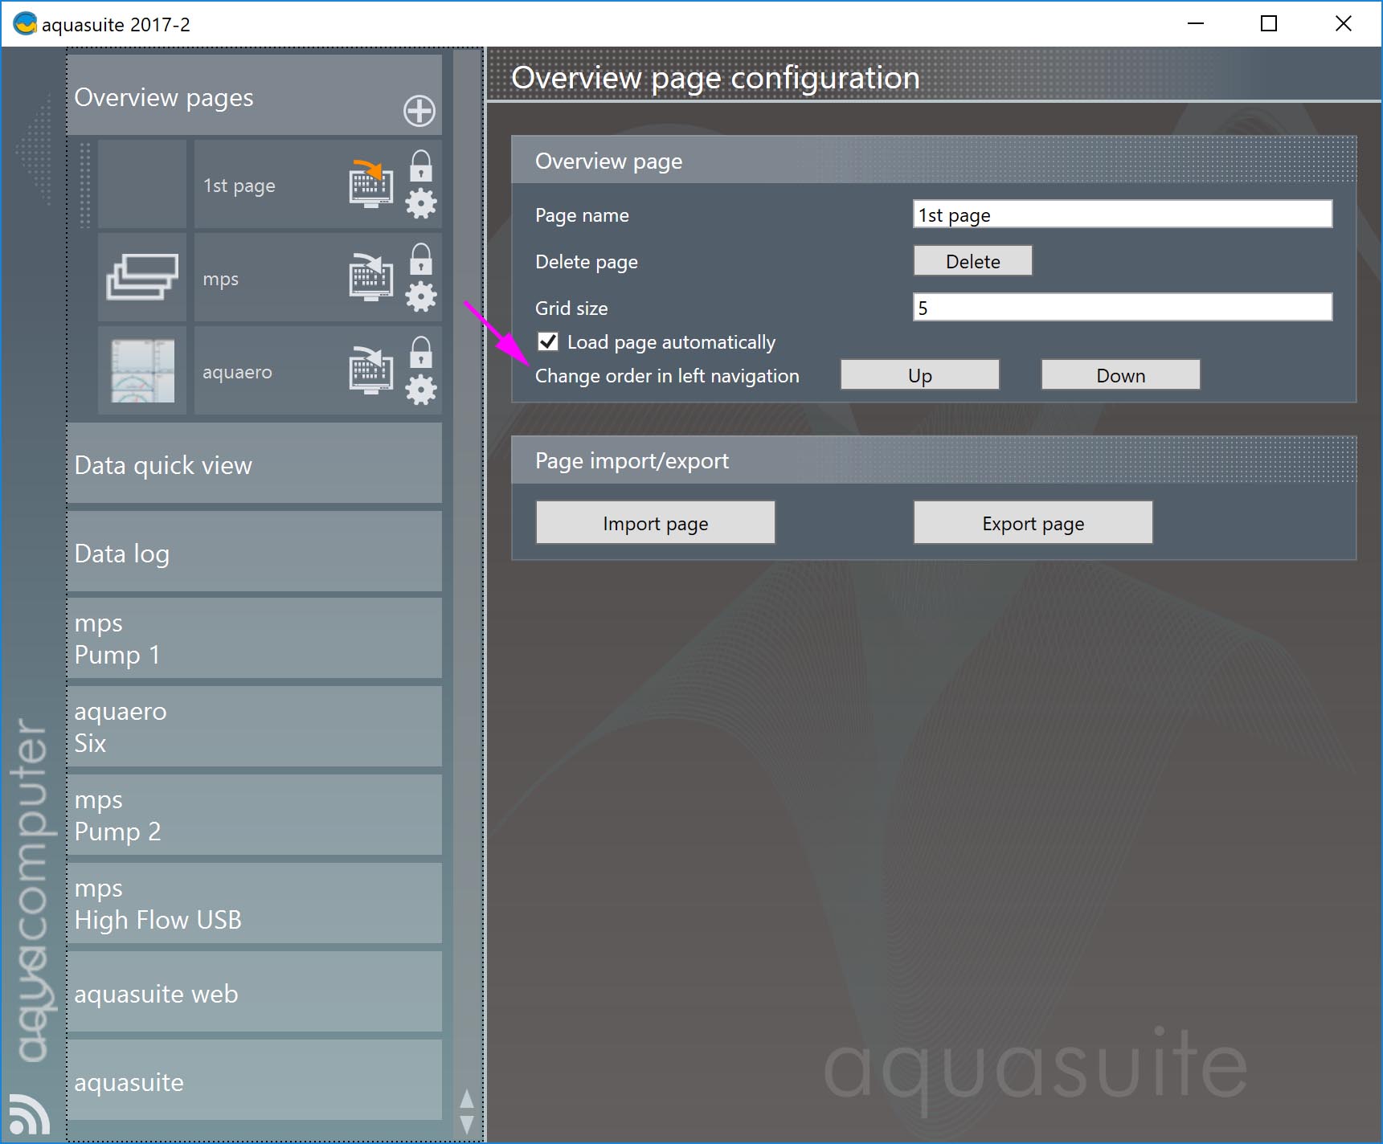Click the 'Page name' label
The image size is (1383, 1144).
pyautogui.click(x=582, y=215)
